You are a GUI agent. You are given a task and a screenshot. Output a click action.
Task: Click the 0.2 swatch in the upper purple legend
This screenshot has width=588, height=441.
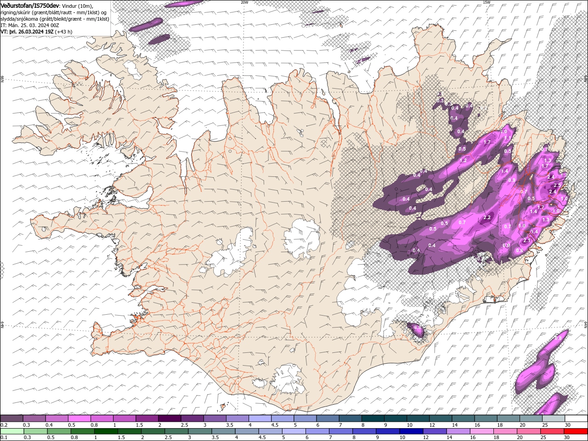[11, 418]
